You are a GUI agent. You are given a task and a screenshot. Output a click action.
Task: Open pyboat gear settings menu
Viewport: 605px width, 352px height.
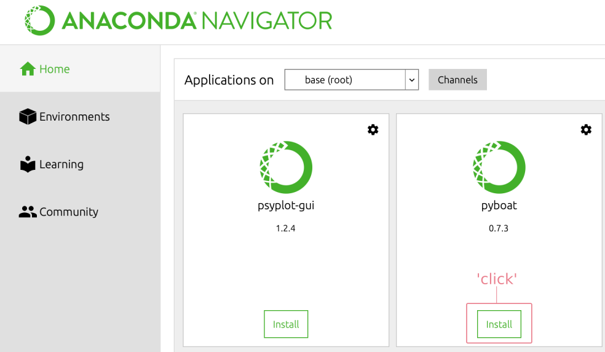[586, 129]
